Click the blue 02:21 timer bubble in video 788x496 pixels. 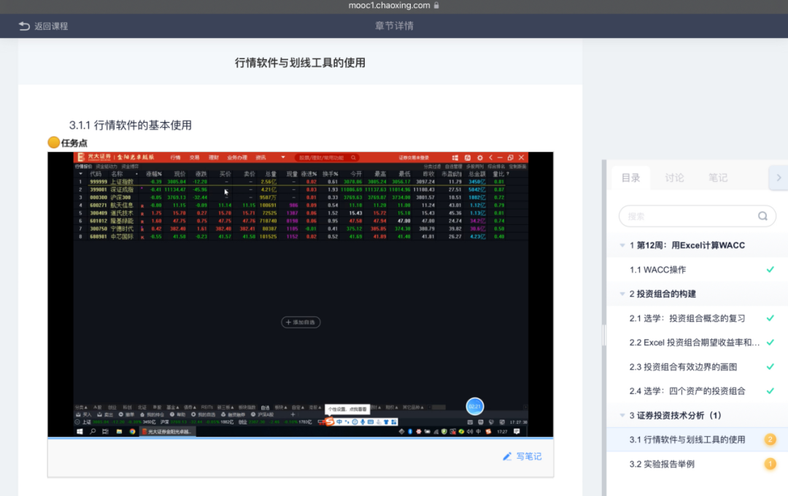coord(475,406)
